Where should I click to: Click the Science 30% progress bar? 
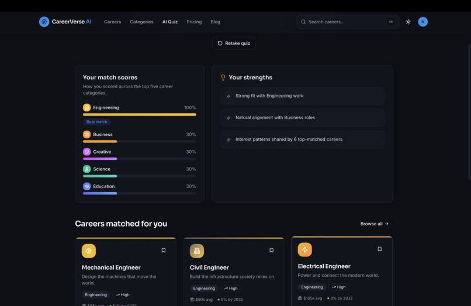pos(140,176)
